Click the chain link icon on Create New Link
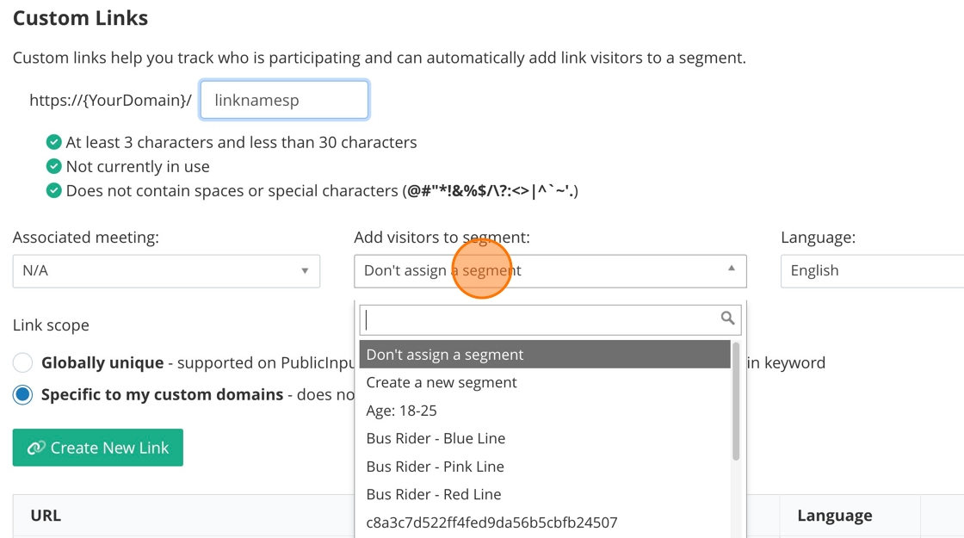The height and width of the screenshot is (538, 964). 36,448
